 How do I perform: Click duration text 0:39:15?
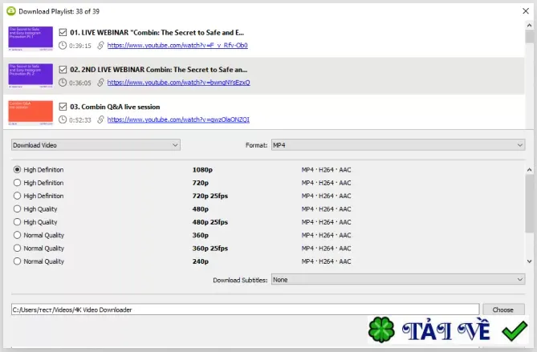click(80, 46)
